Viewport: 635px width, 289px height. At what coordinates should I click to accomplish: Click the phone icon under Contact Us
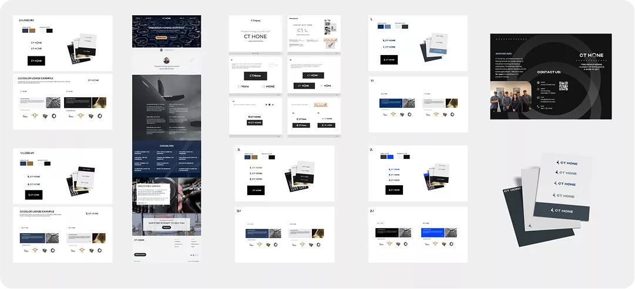[538, 107]
